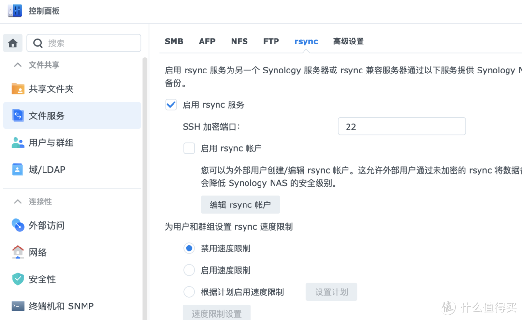Click the home icon above the search box
522x320 pixels.
13,43
